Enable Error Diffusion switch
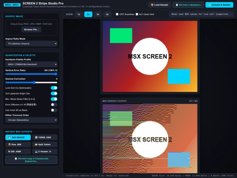This screenshot has width=237, height=178. pos(54,105)
